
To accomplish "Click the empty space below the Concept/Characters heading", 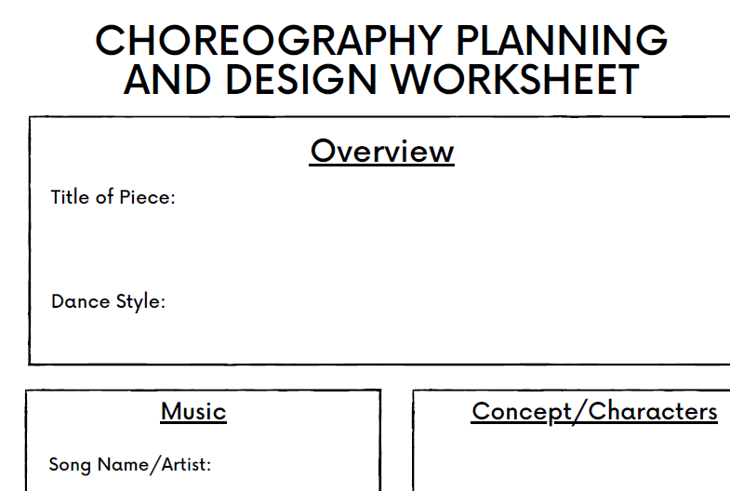I will [x=572, y=462].
